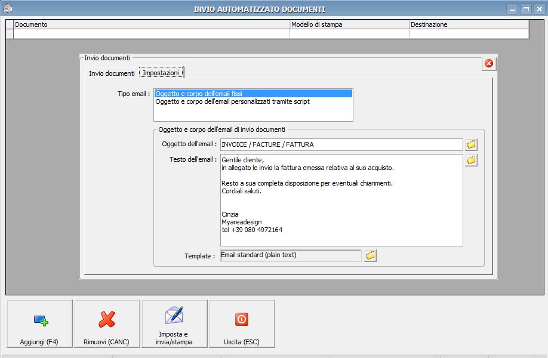This screenshot has width=548, height=358.
Task: Click the Modello di stampa column header
Action: pyautogui.click(x=349, y=24)
